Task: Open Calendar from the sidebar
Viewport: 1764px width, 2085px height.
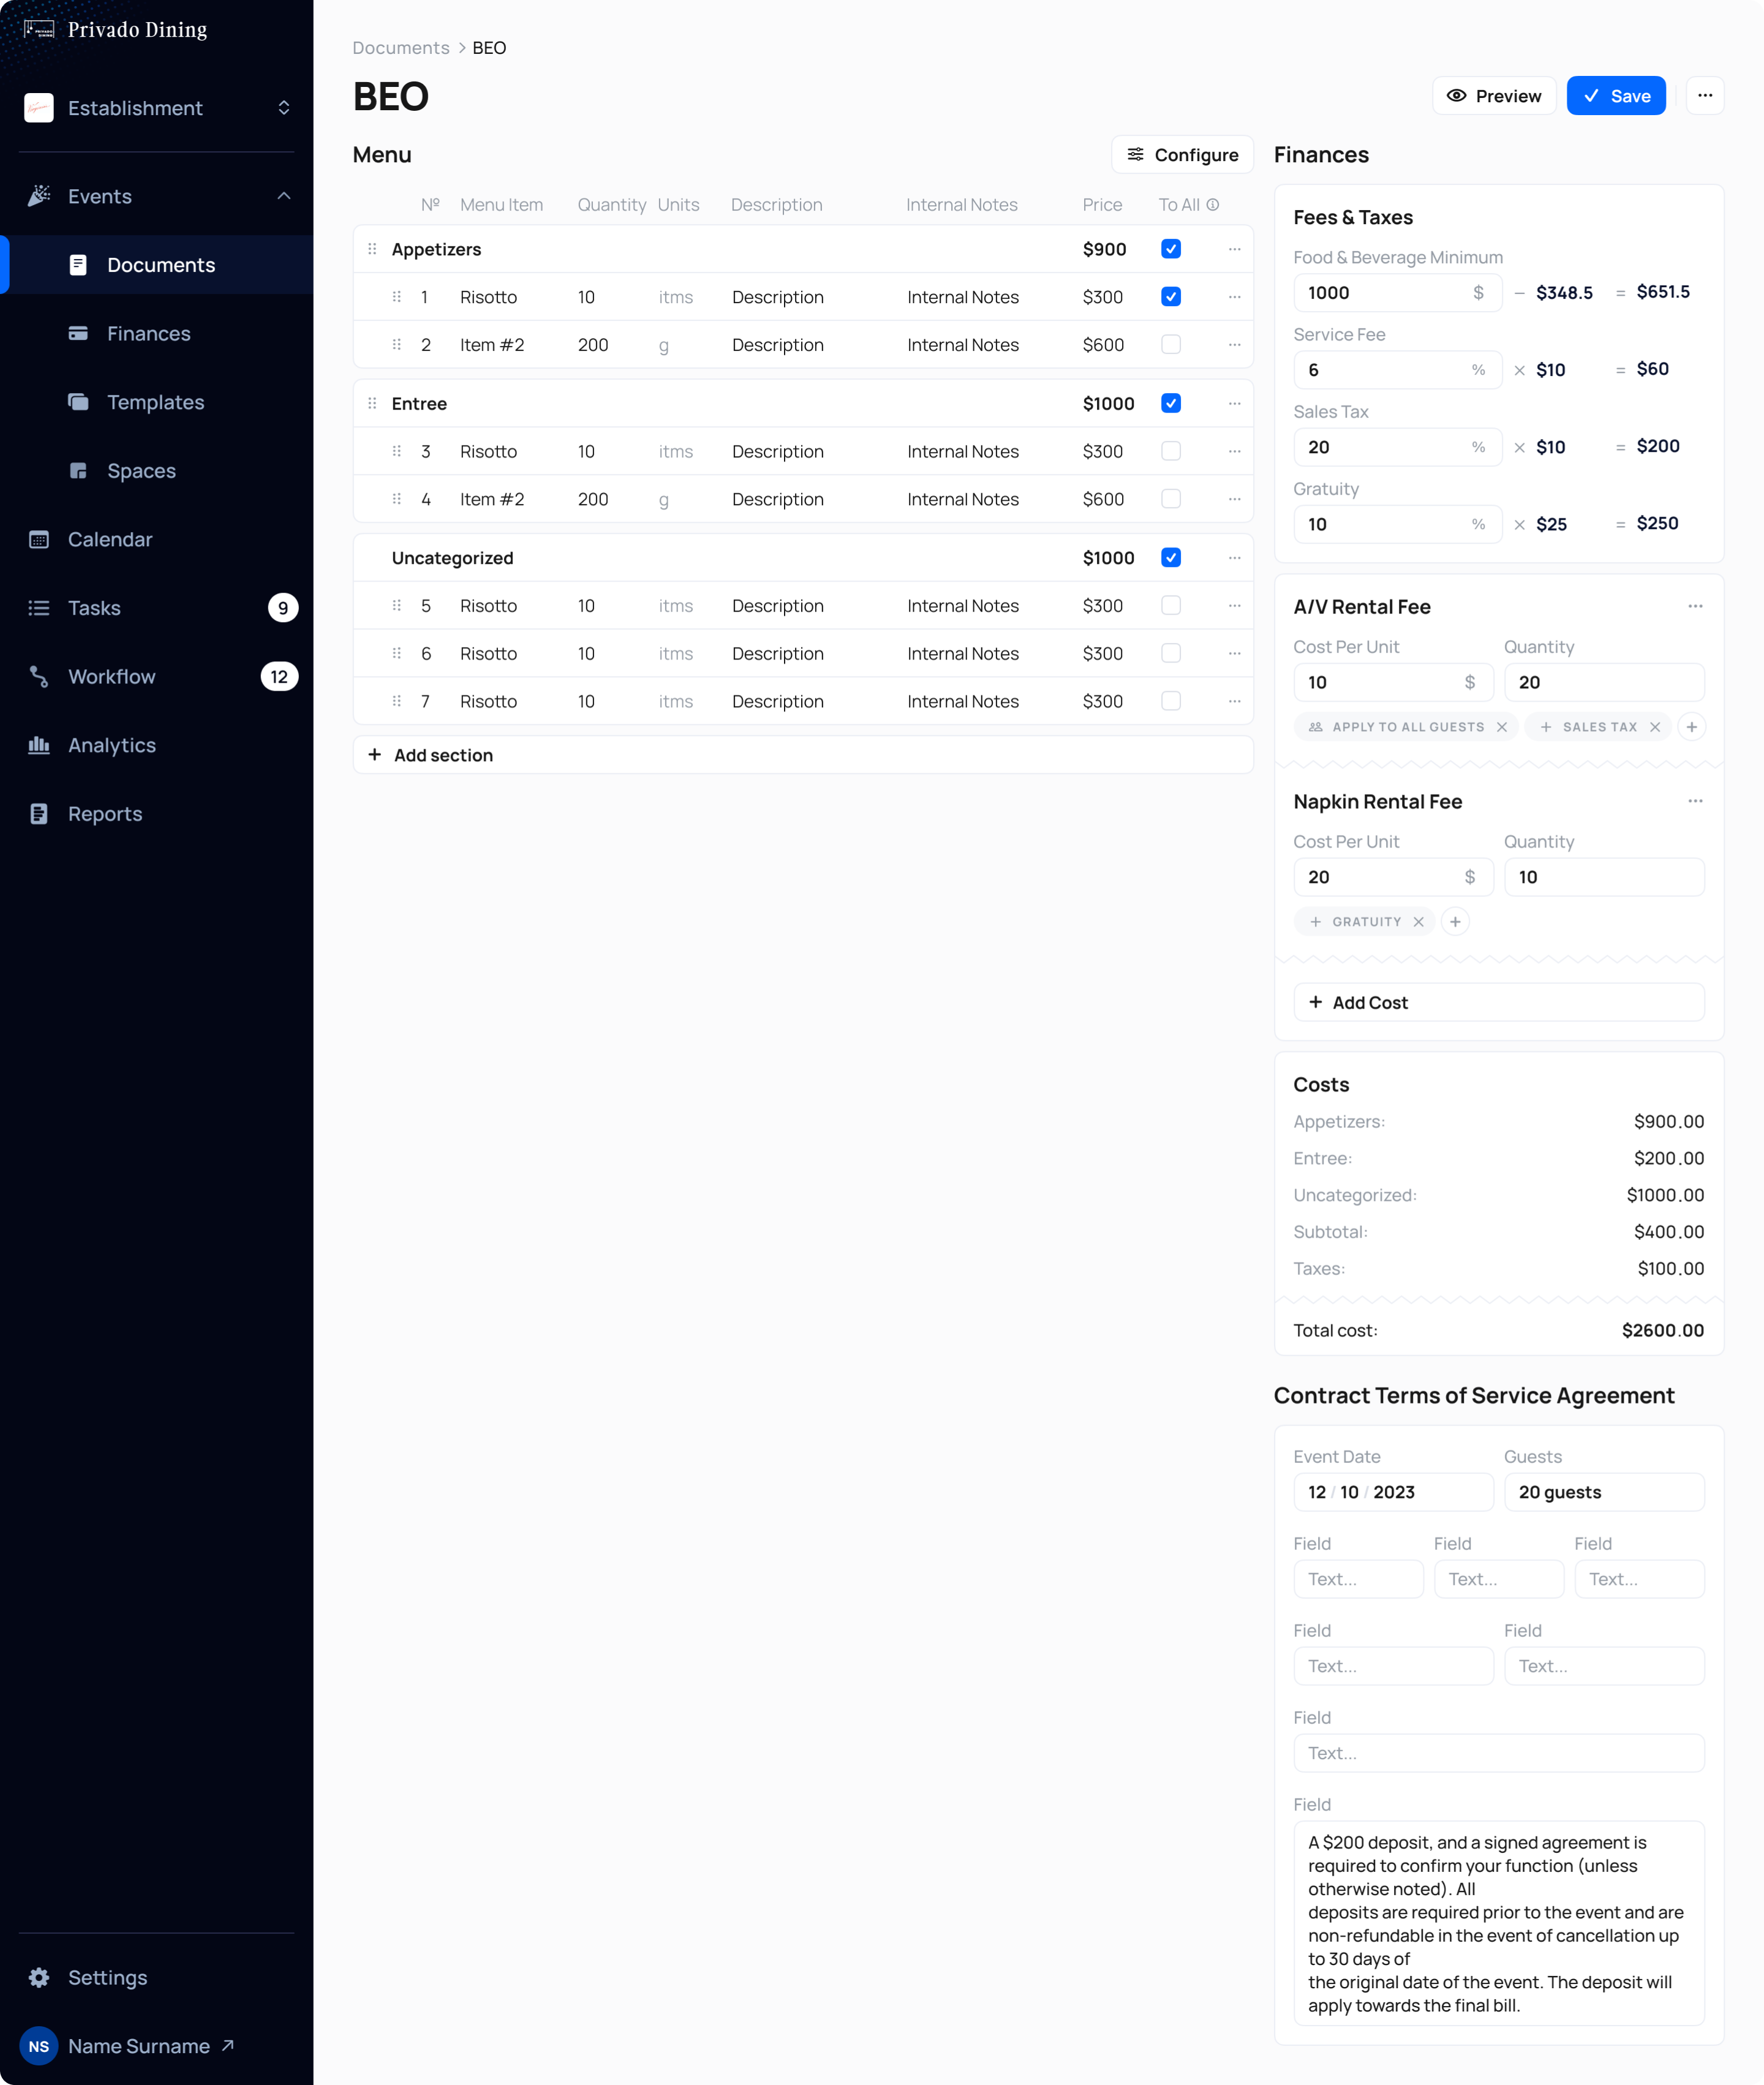Action: tap(110, 539)
